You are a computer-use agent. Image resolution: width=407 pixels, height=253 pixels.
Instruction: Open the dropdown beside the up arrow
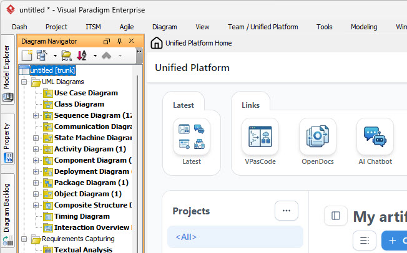(120, 55)
